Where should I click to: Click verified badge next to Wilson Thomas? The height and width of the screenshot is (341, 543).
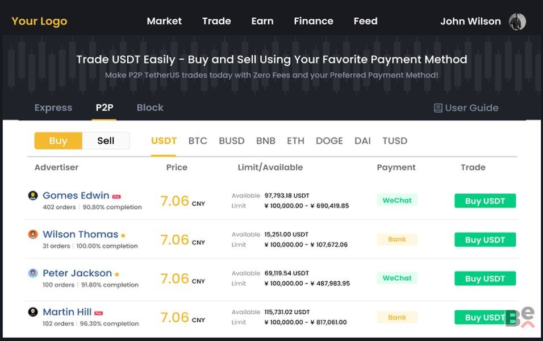coord(123,235)
